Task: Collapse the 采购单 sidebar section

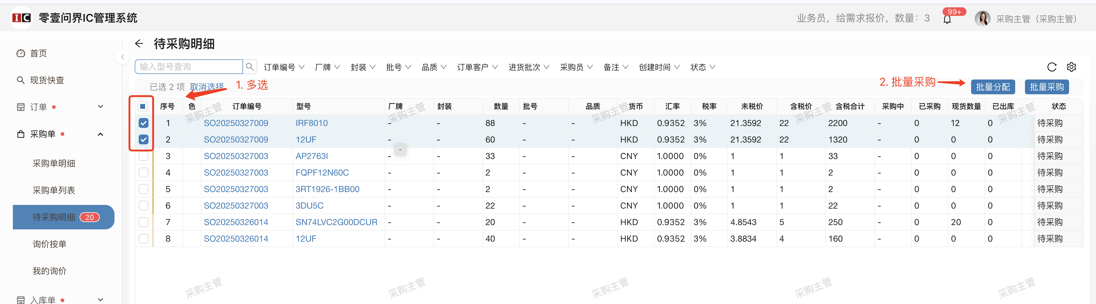Action: pyautogui.click(x=100, y=134)
